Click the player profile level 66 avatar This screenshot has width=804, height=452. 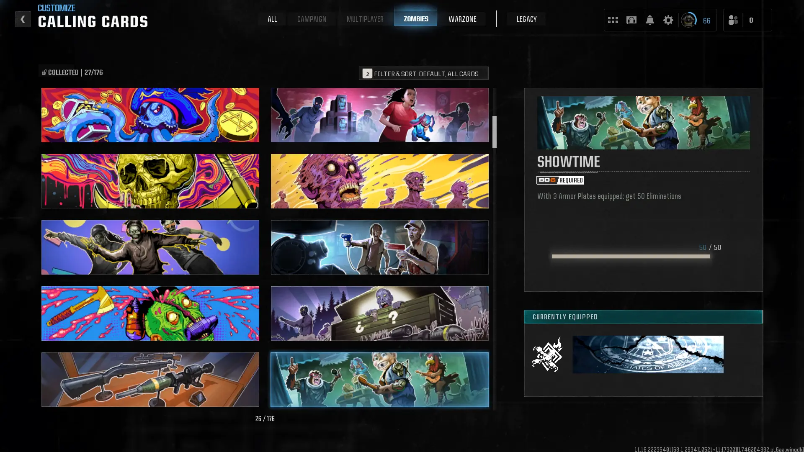click(689, 20)
